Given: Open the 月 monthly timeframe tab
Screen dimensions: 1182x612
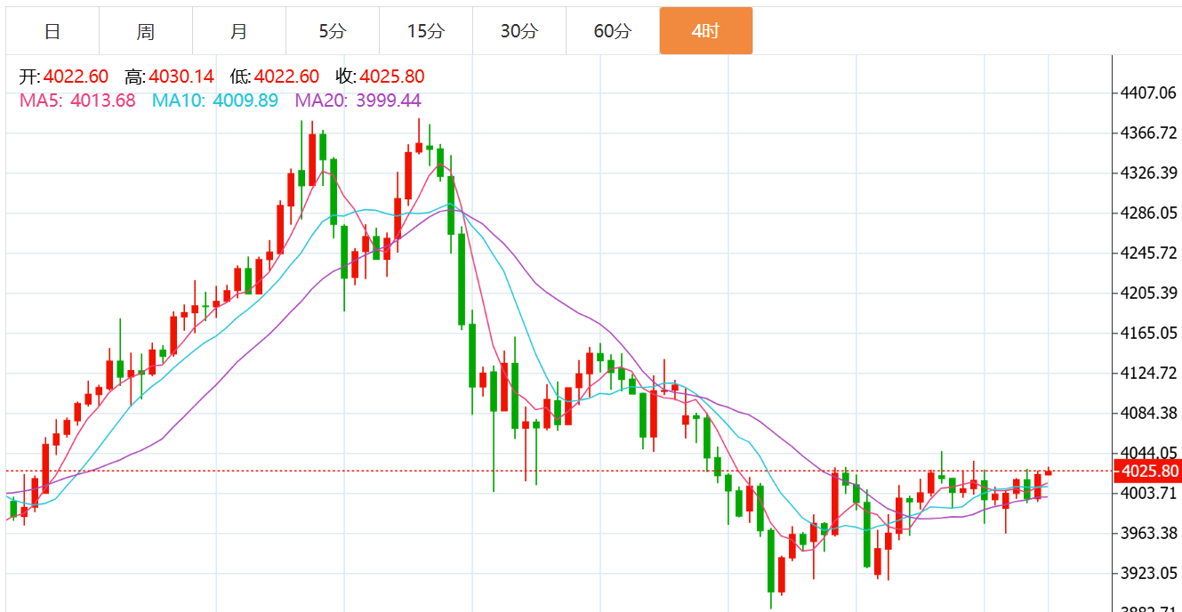Looking at the screenshot, I should (x=239, y=31).
